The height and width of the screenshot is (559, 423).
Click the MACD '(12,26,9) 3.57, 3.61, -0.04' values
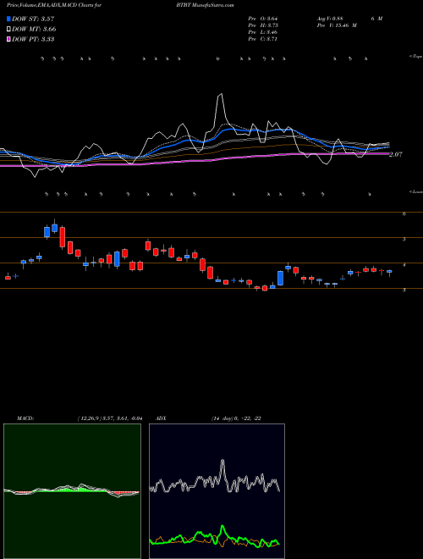tap(110, 418)
